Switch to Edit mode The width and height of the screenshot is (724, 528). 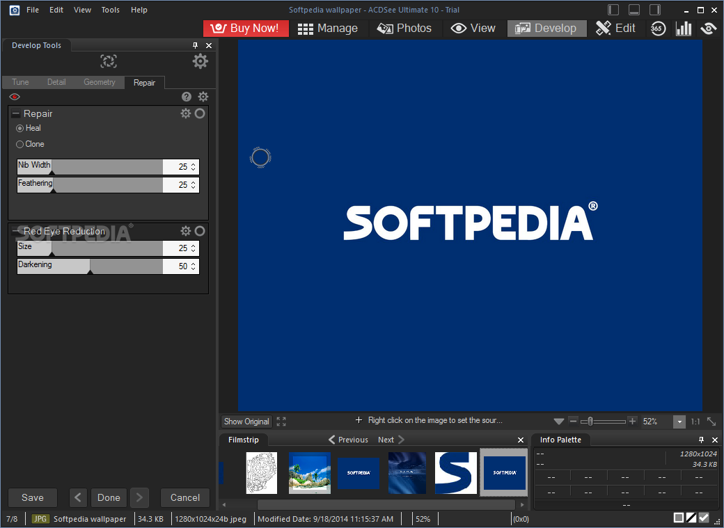click(x=615, y=28)
